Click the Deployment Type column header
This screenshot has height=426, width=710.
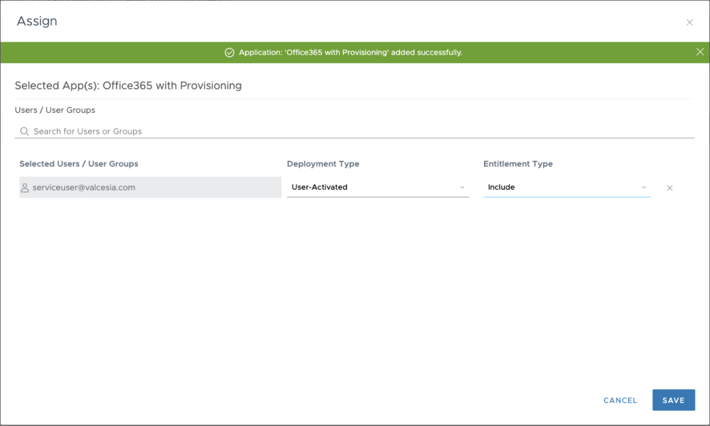[x=323, y=164]
